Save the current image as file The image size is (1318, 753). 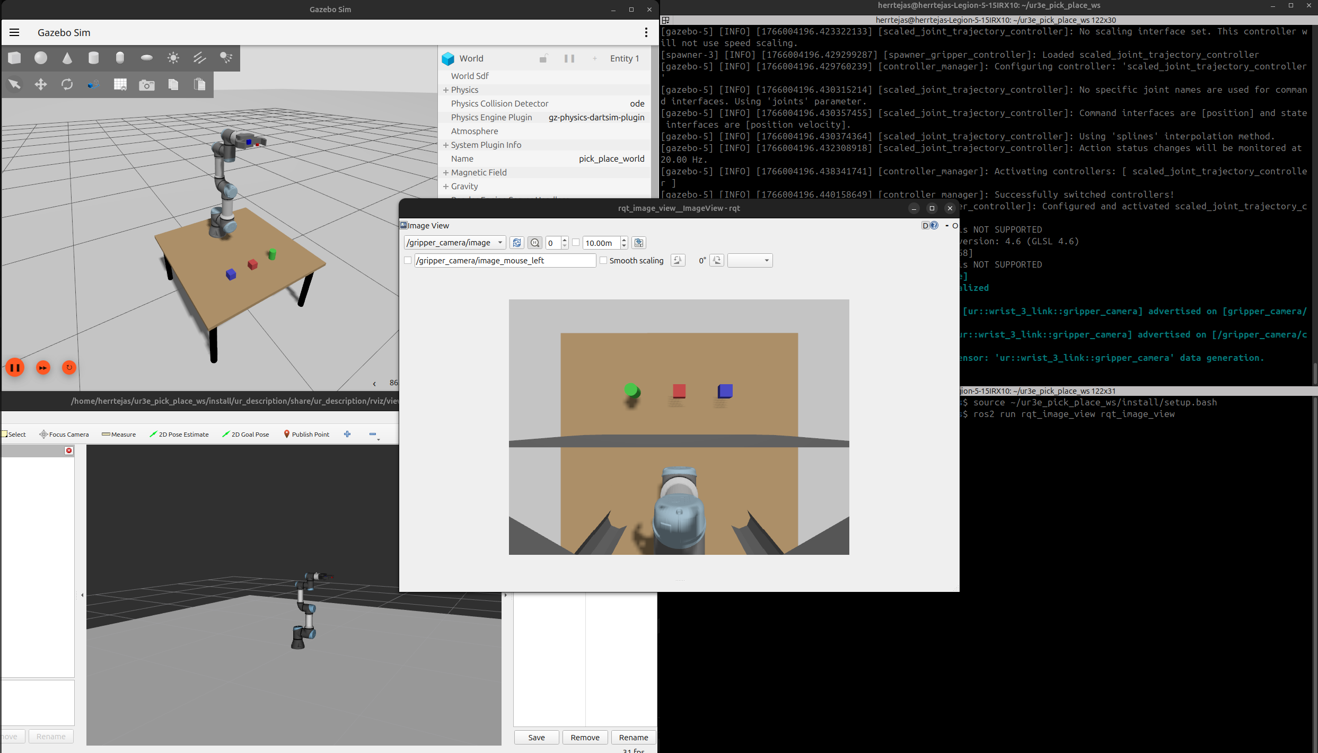(639, 243)
